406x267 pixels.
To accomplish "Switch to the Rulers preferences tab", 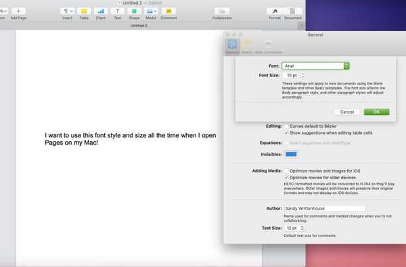I will [x=247, y=47].
